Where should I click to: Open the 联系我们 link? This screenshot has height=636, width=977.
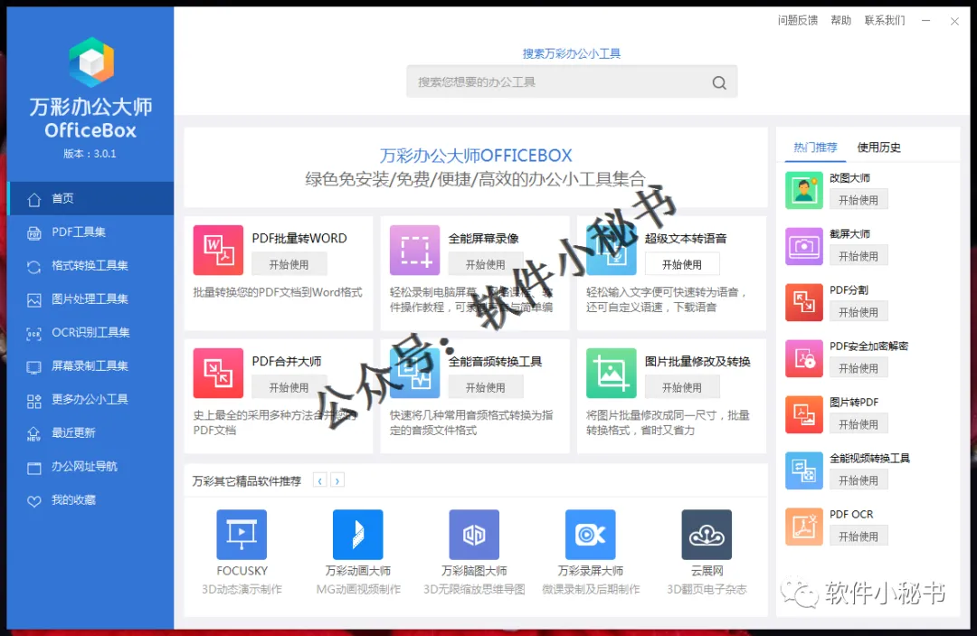[885, 21]
